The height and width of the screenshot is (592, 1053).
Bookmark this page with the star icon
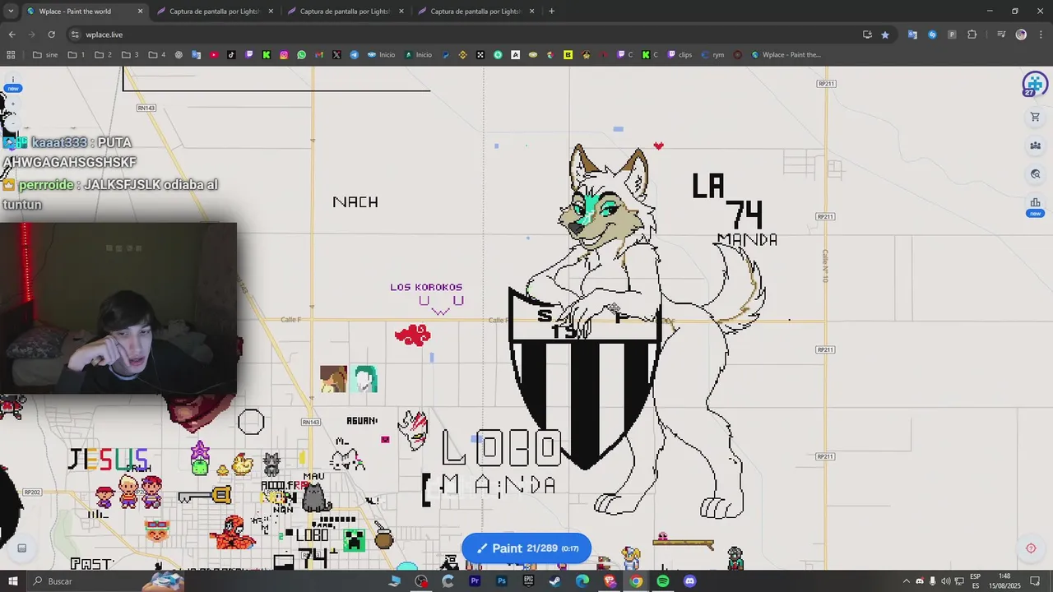[x=885, y=35]
